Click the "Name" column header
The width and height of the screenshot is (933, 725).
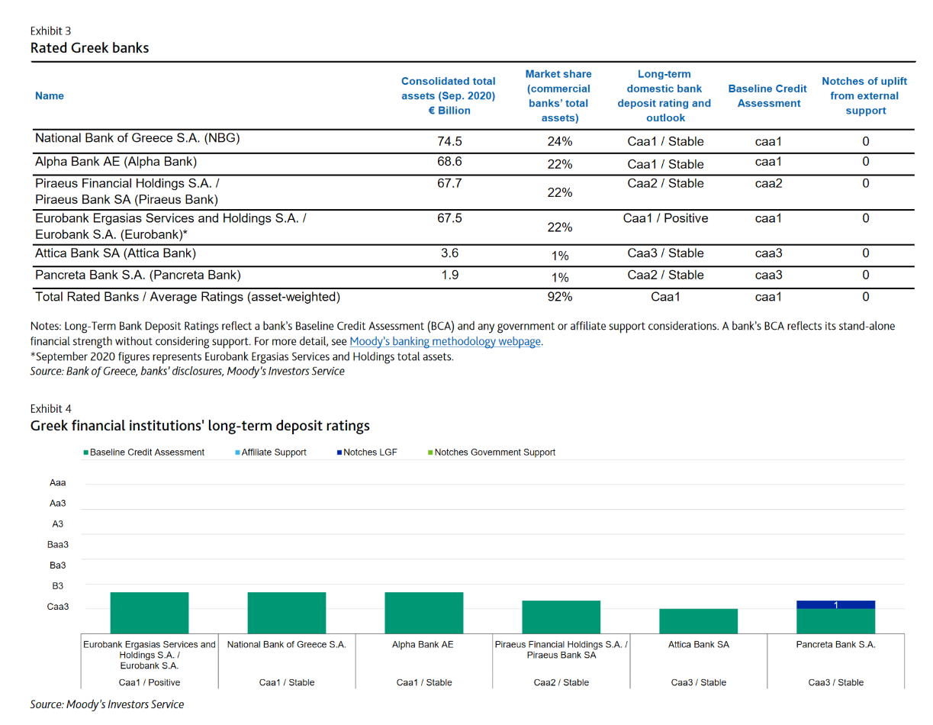50,96
